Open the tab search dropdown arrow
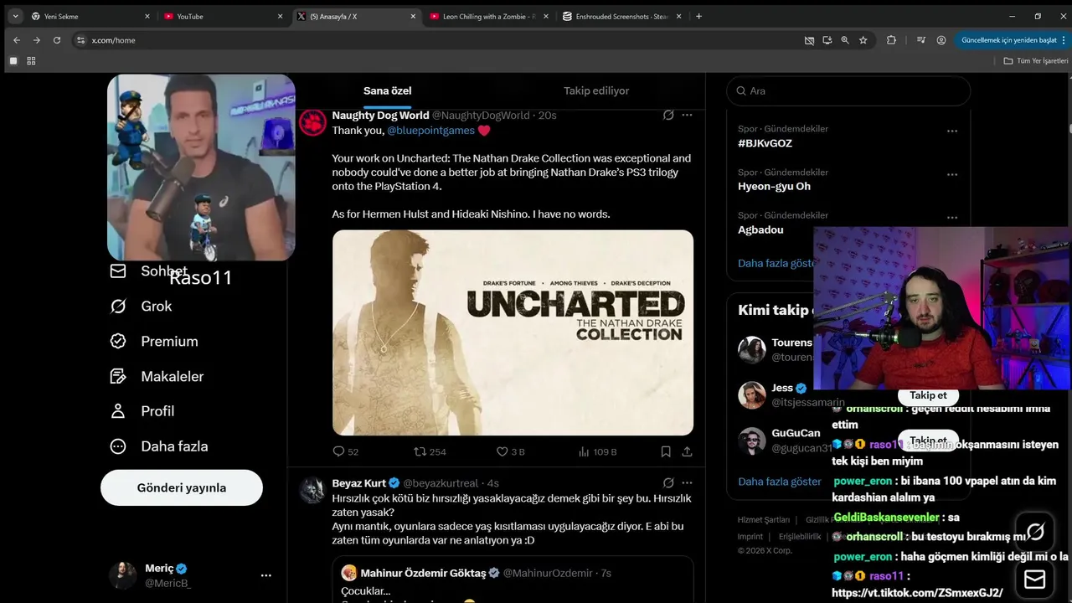The height and width of the screenshot is (603, 1072). (x=15, y=16)
